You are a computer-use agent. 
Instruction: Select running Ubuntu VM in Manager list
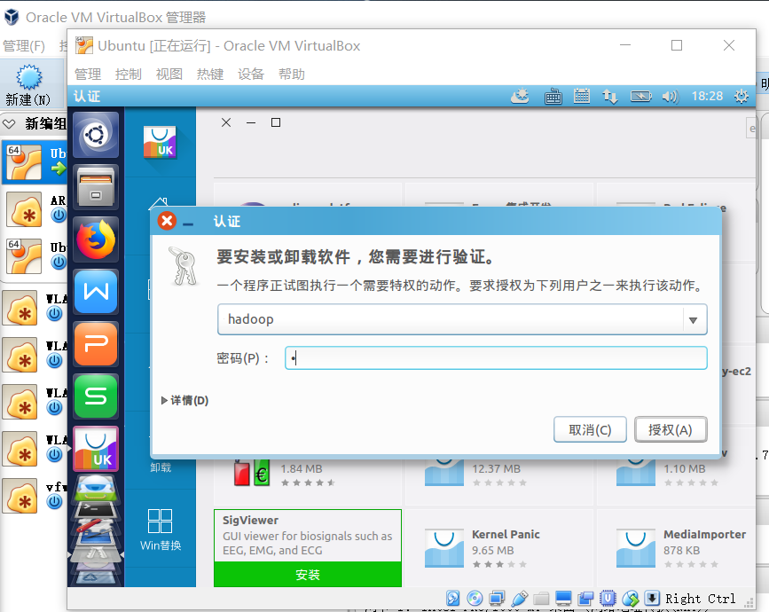tap(35, 161)
